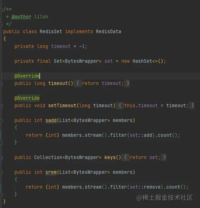
Task: Click the @author Javadoc tag
Action: pos(21,17)
